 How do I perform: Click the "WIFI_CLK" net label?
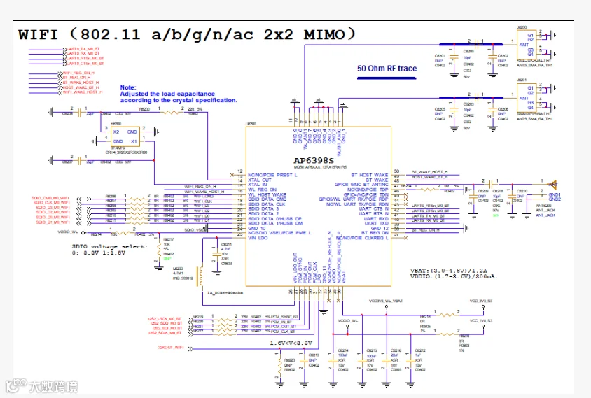[203, 201]
